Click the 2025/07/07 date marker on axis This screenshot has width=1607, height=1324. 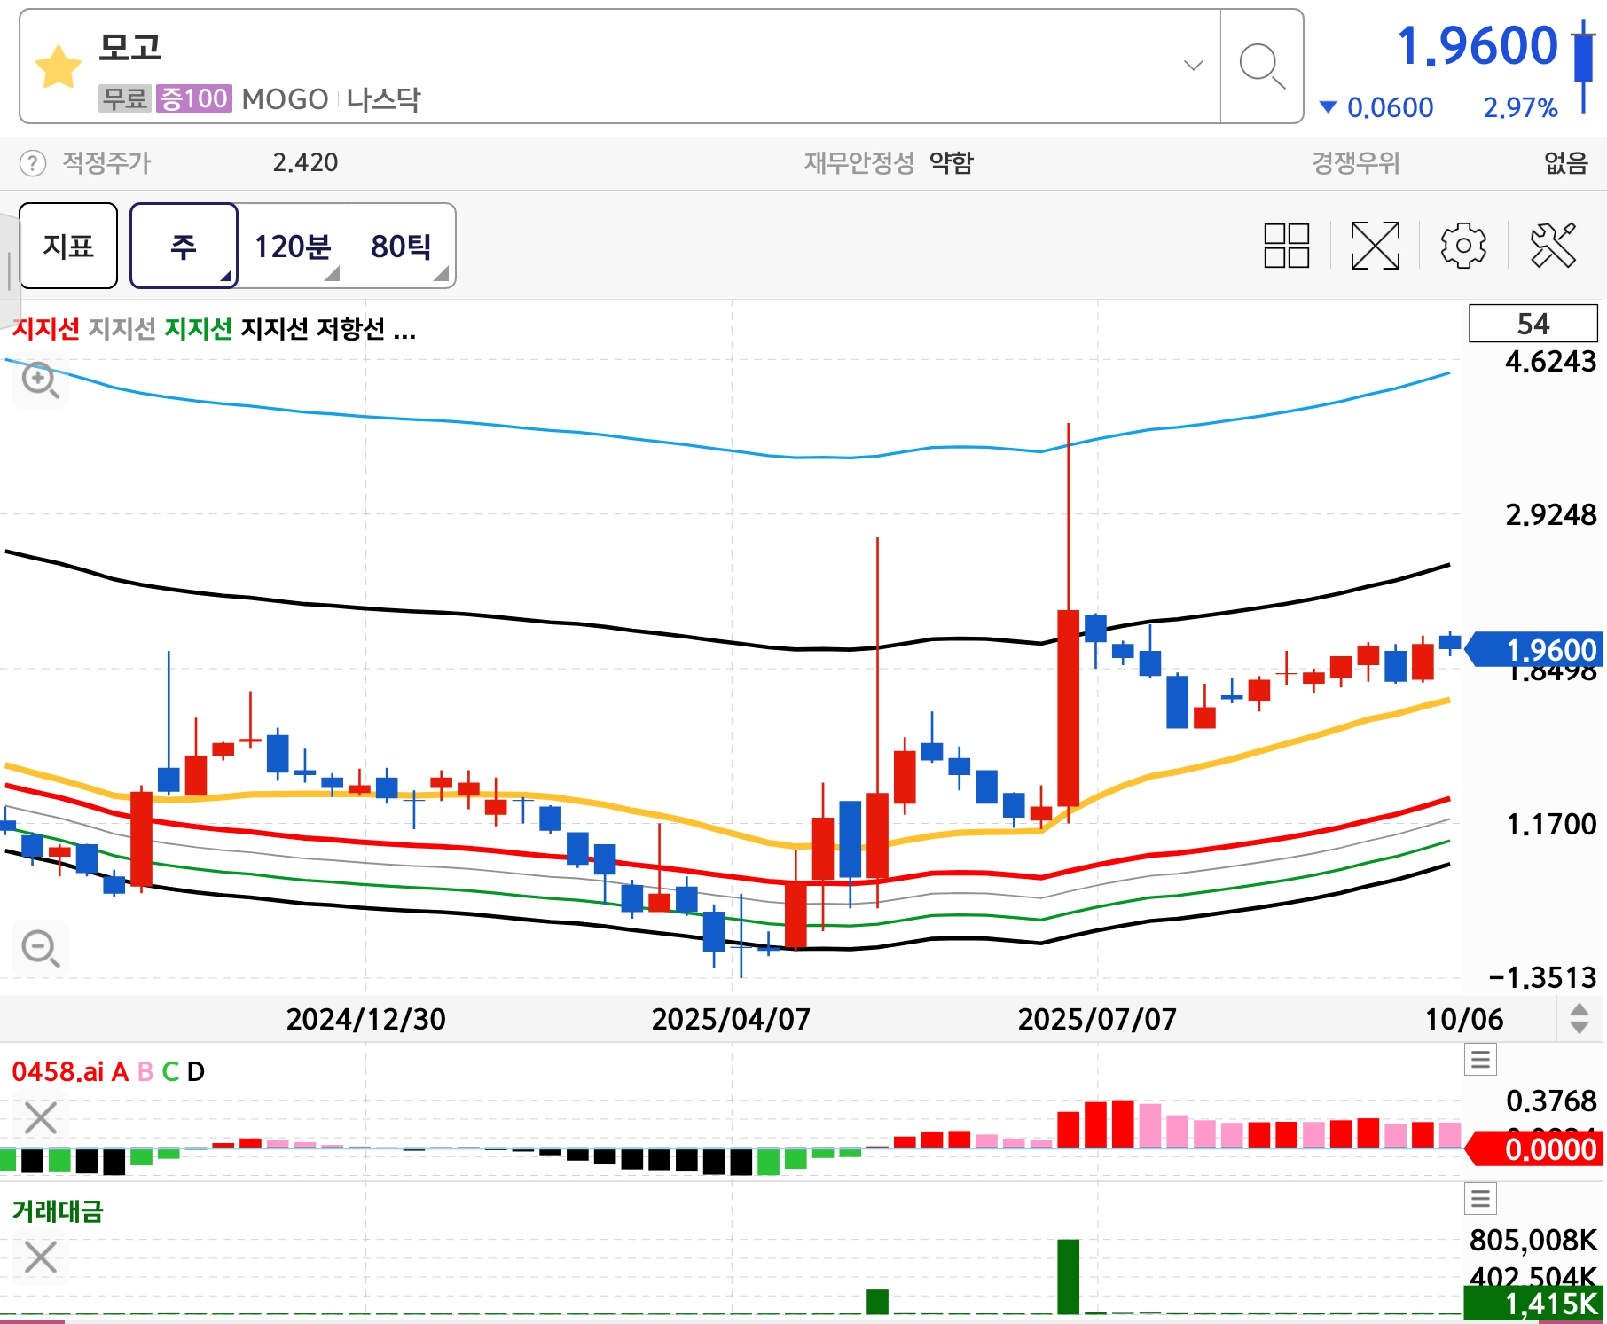click(x=1098, y=1019)
